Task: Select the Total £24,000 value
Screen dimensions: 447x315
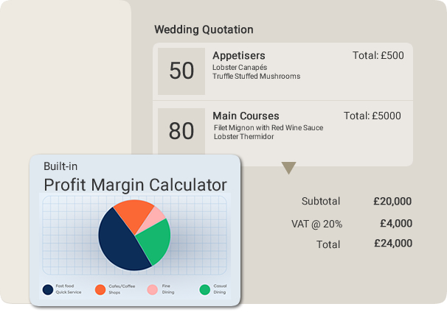Action: click(x=393, y=244)
